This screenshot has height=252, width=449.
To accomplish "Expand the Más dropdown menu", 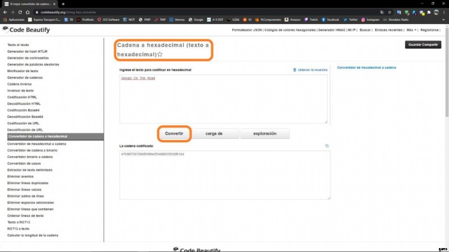I will pos(411,30).
